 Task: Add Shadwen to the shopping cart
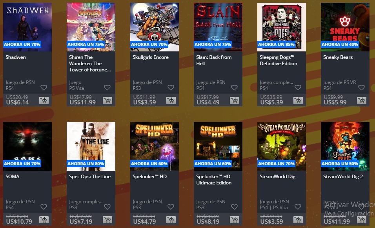[44, 100]
